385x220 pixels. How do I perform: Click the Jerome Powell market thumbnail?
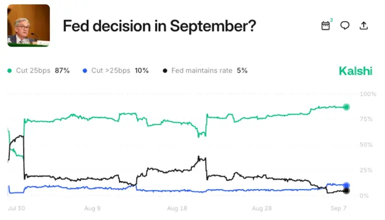[x=29, y=25]
